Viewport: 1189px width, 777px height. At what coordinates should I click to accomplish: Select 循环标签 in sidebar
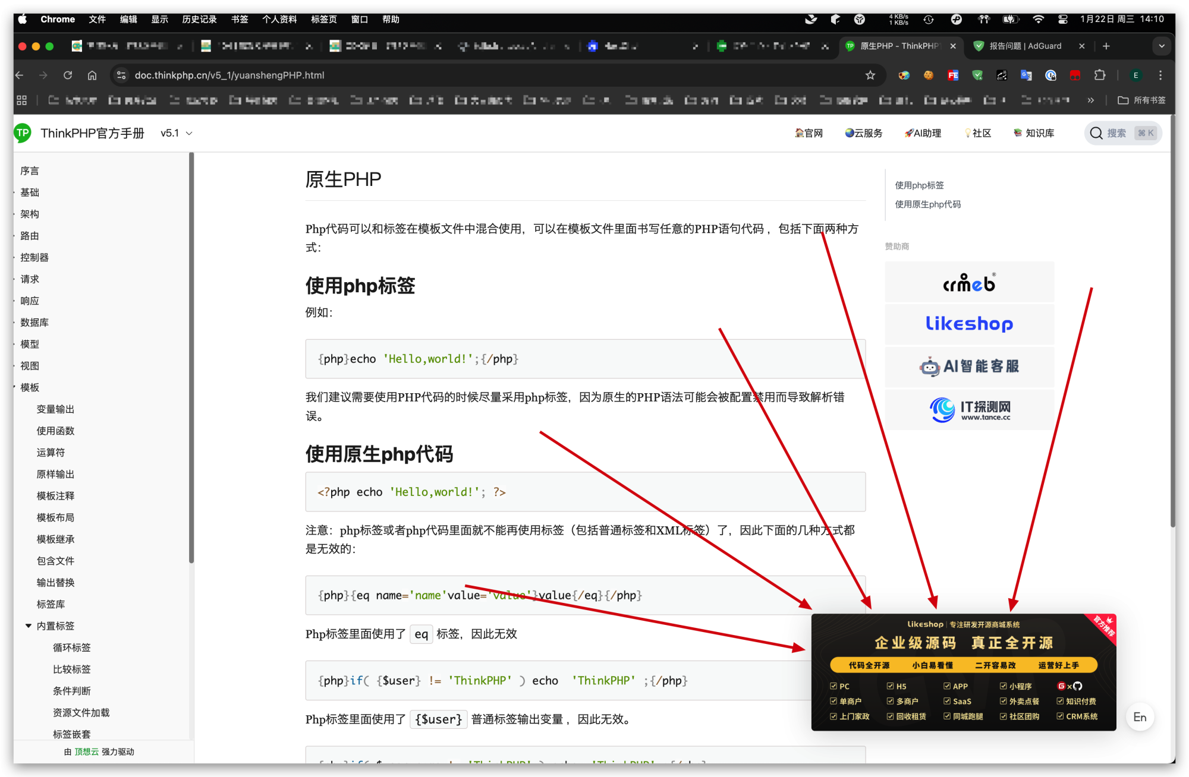coord(72,647)
